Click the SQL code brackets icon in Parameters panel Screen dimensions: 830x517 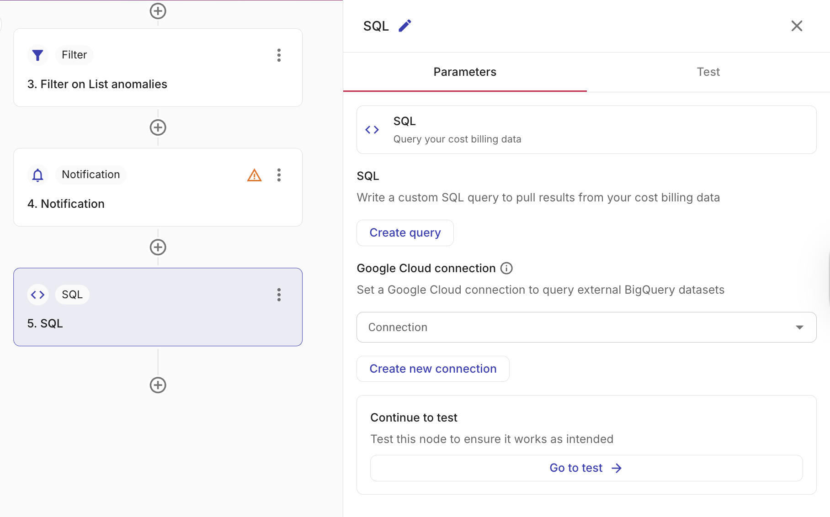pyautogui.click(x=372, y=129)
